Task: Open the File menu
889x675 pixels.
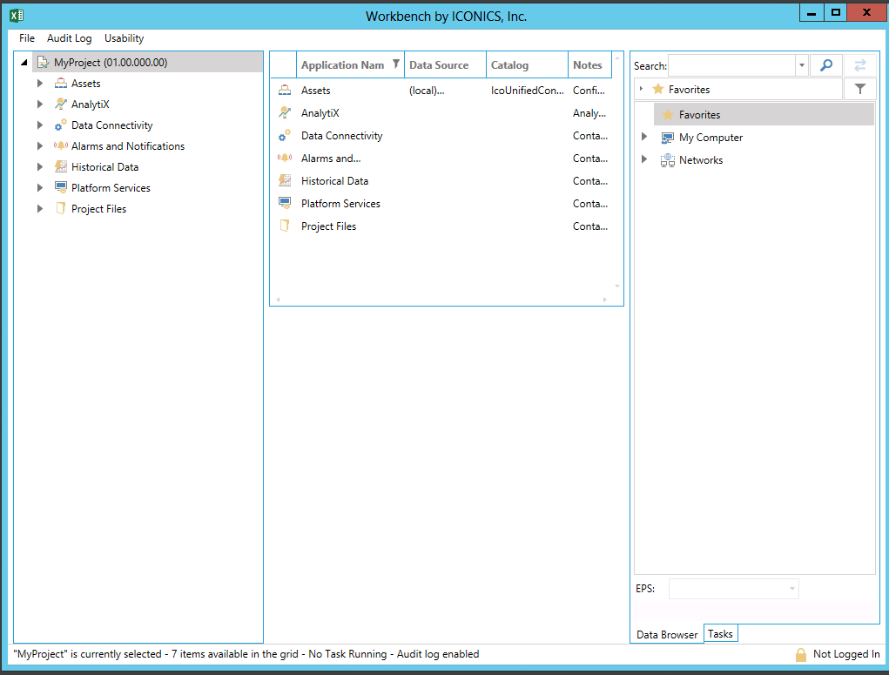Action: (x=27, y=38)
